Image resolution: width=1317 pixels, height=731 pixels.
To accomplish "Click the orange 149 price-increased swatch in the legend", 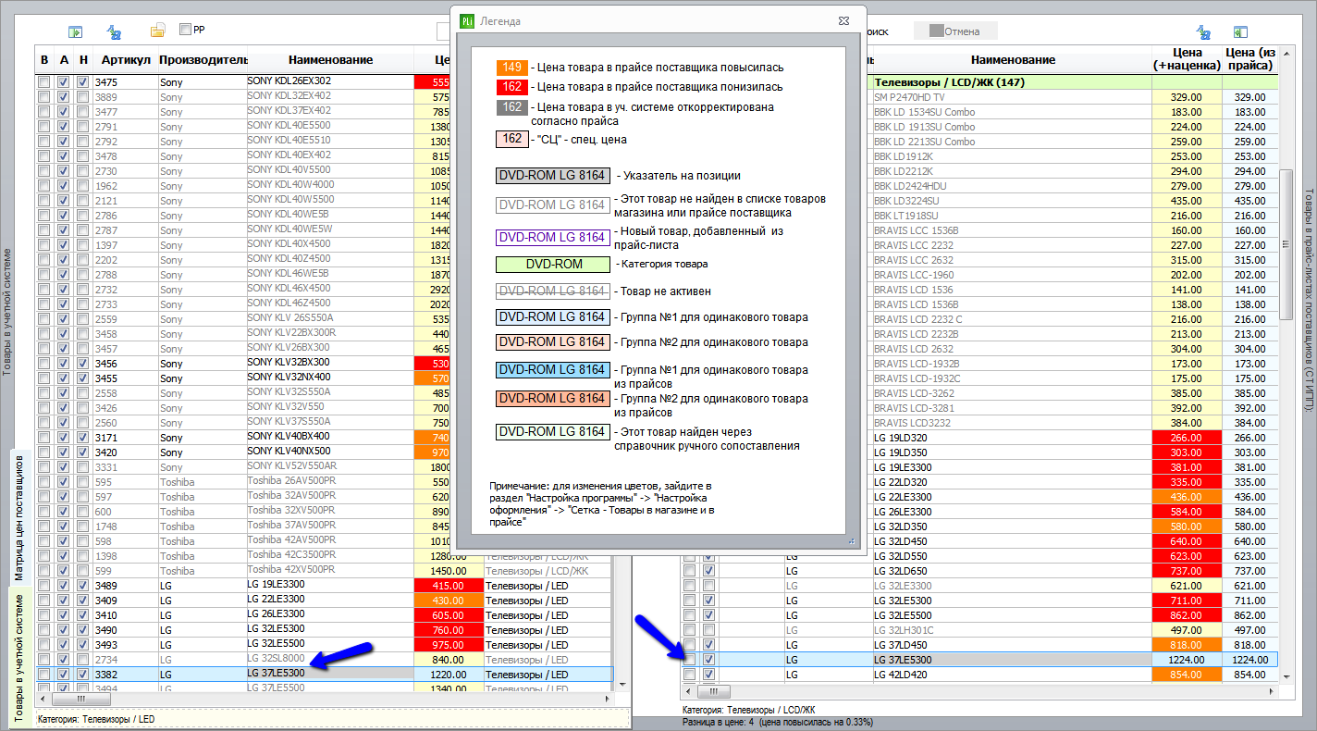I will [x=513, y=68].
